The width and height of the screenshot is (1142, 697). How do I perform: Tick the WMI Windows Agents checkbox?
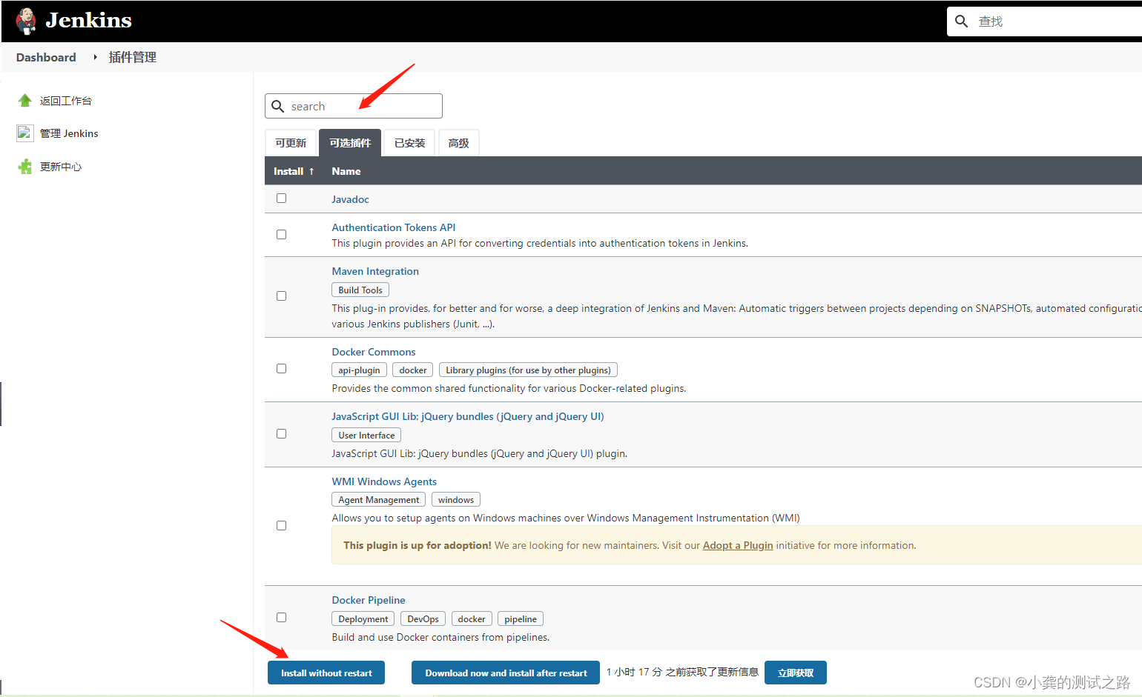click(281, 526)
